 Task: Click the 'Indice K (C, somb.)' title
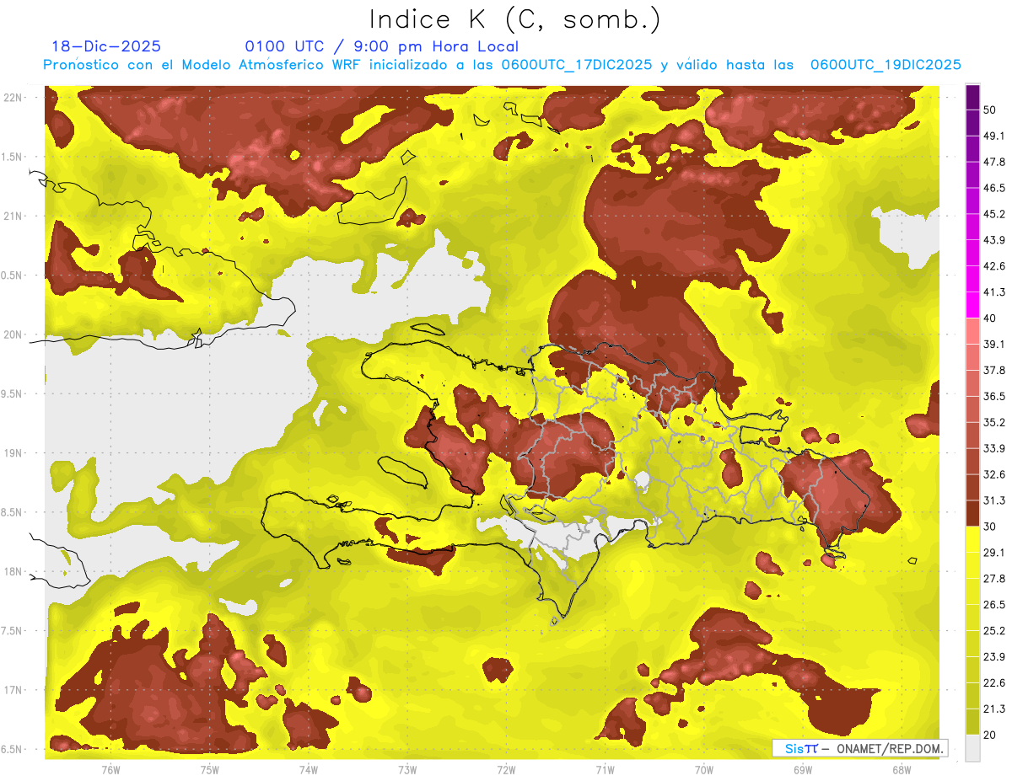515,19
